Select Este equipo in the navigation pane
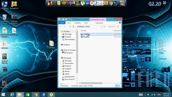This screenshot has height=97, width=172. 67,58
